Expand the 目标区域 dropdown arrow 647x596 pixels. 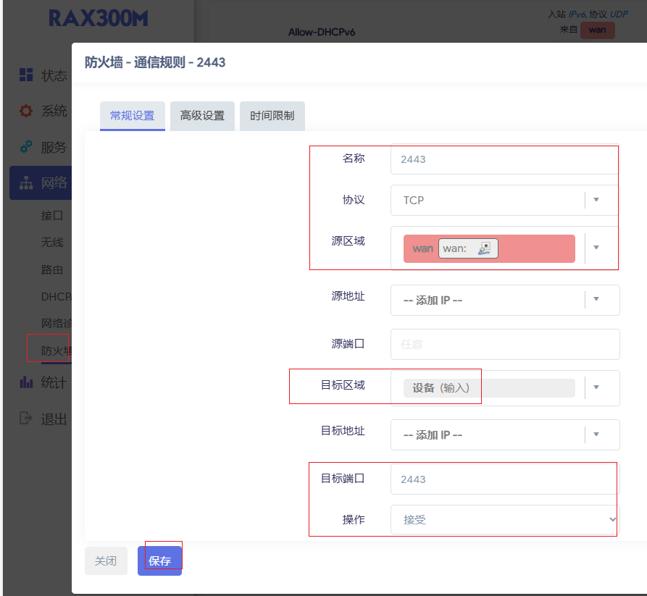point(596,387)
